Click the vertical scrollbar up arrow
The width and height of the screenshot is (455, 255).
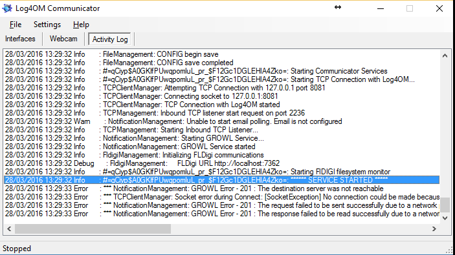pos(445,56)
